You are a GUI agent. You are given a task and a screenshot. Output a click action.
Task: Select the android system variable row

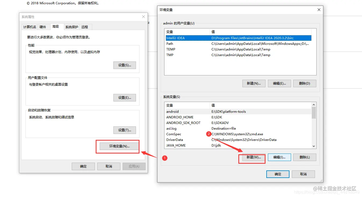(238, 112)
